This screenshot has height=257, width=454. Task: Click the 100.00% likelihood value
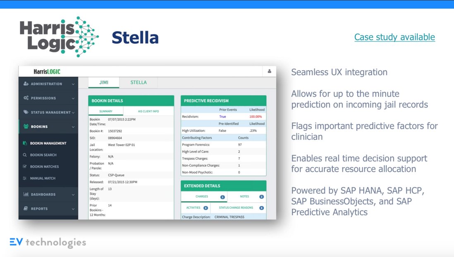pos(256,117)
